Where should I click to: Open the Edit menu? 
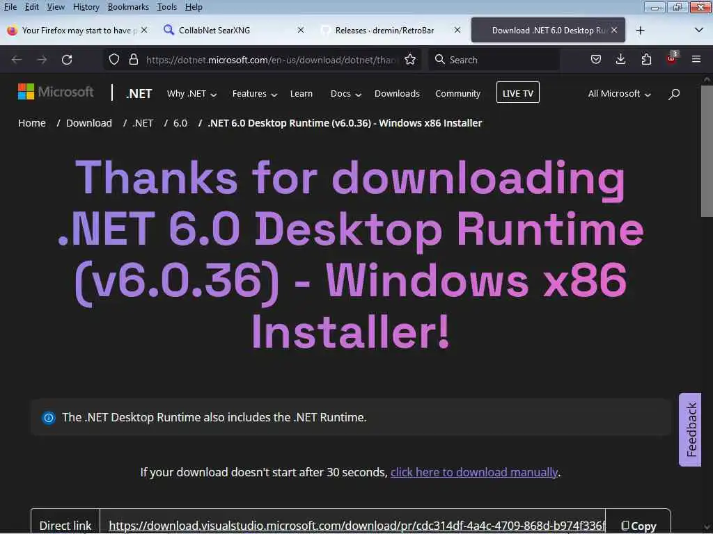click(31, 7)
